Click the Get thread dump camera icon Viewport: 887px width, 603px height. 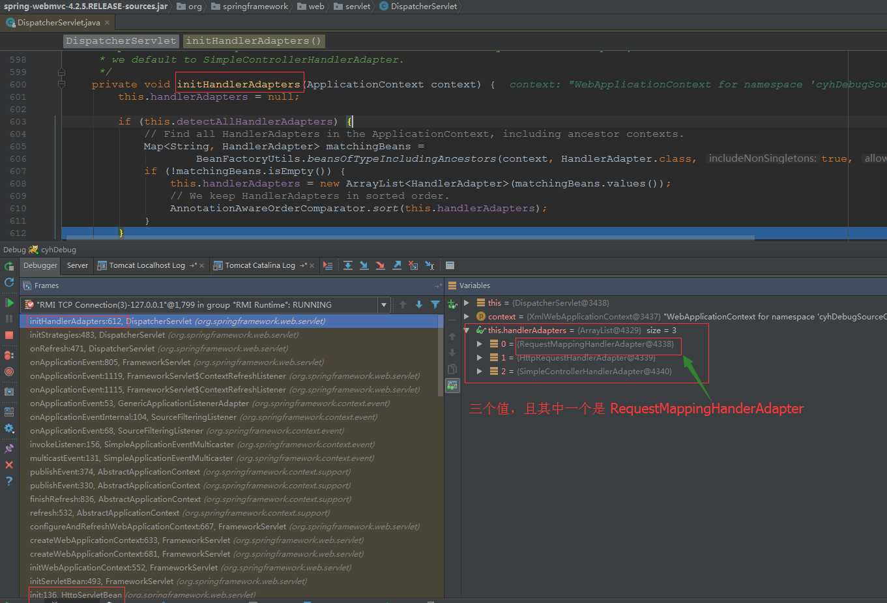(9, 392)
